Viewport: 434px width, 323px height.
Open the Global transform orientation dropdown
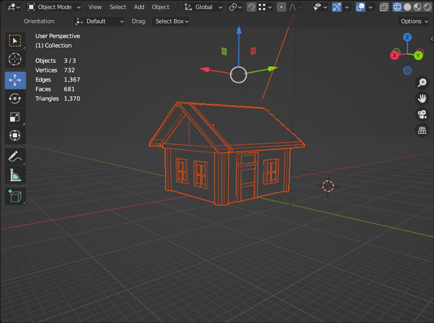[x=203, y=7]
